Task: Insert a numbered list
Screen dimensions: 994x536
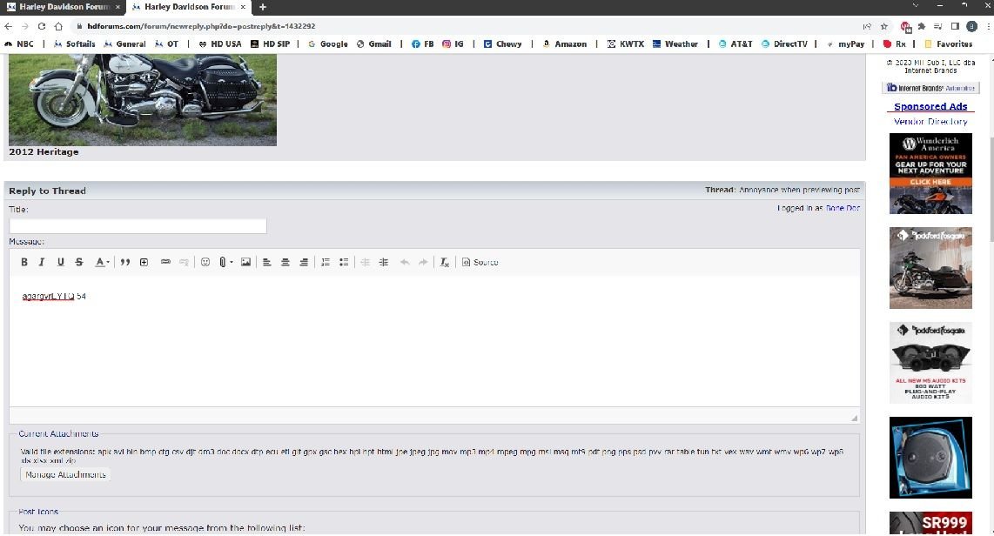Action: [326, 262]
